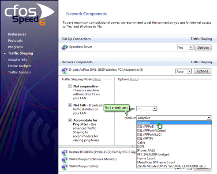Click WAN Miniport (IPv6) name
This screenshot has width=217, height=174.
(x=84, y=166)
